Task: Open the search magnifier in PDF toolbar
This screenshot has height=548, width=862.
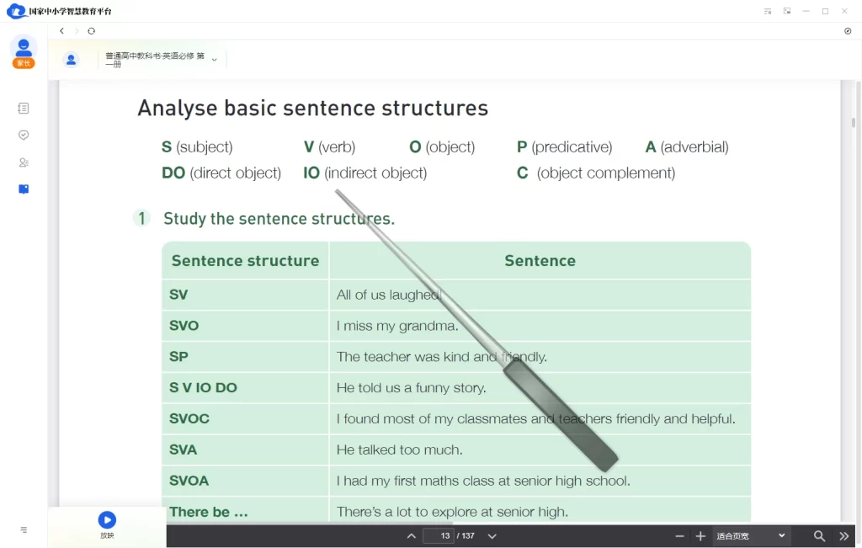Action: click(819, 536)
